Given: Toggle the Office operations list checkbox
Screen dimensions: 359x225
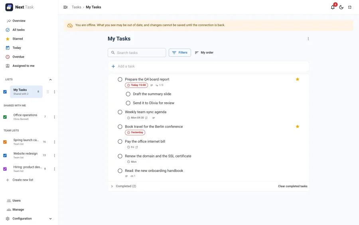Looking at the screenshot, I should coord(5,117).
